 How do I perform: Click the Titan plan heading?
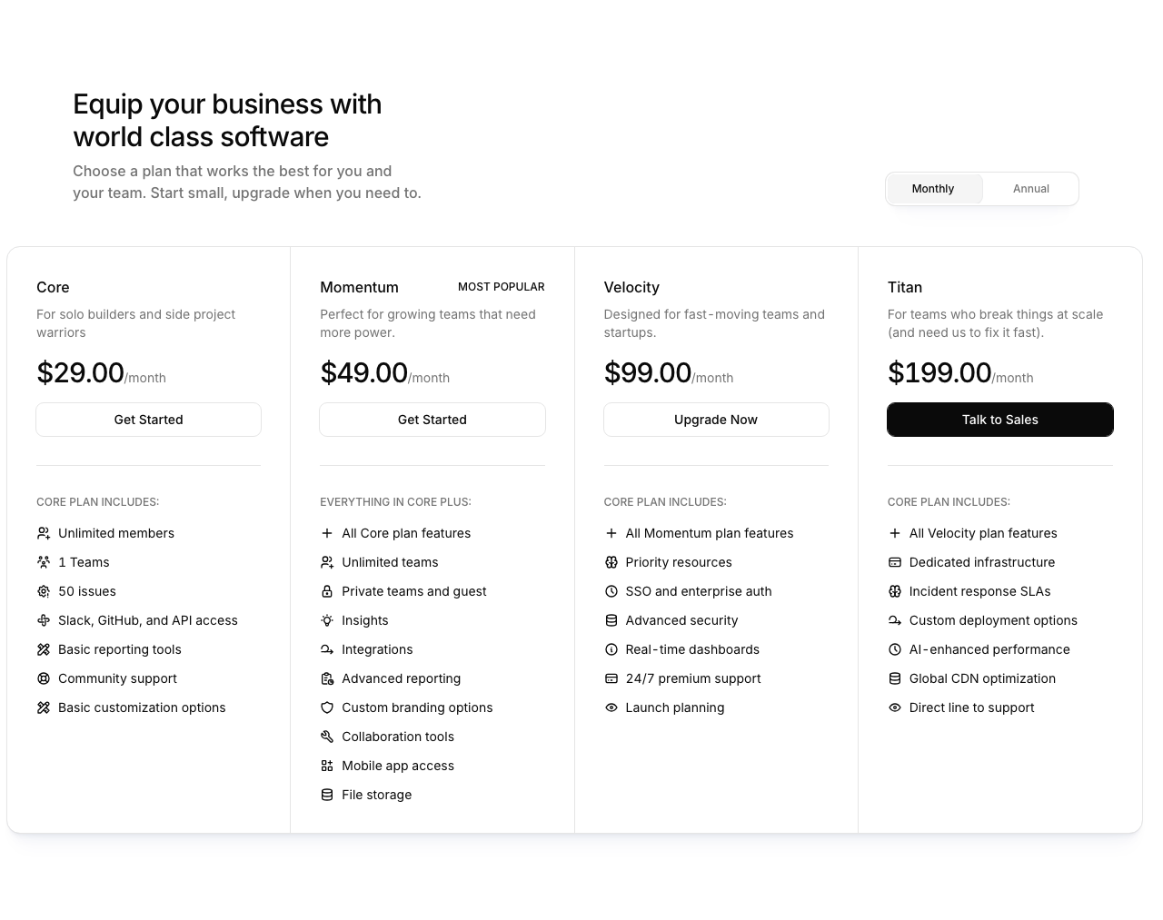pyautogui.click(x=905, y=287)
